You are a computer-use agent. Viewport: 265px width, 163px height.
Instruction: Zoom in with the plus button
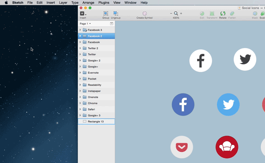181,13
